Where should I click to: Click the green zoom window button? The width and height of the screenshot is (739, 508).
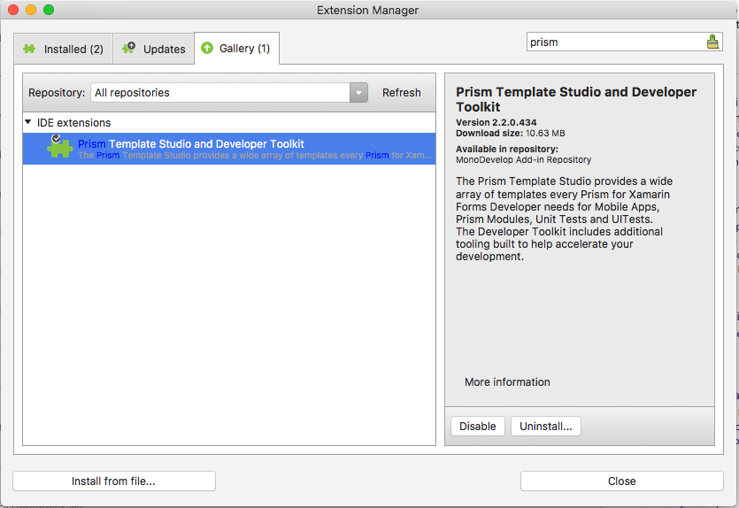click(x=49, y=10)
